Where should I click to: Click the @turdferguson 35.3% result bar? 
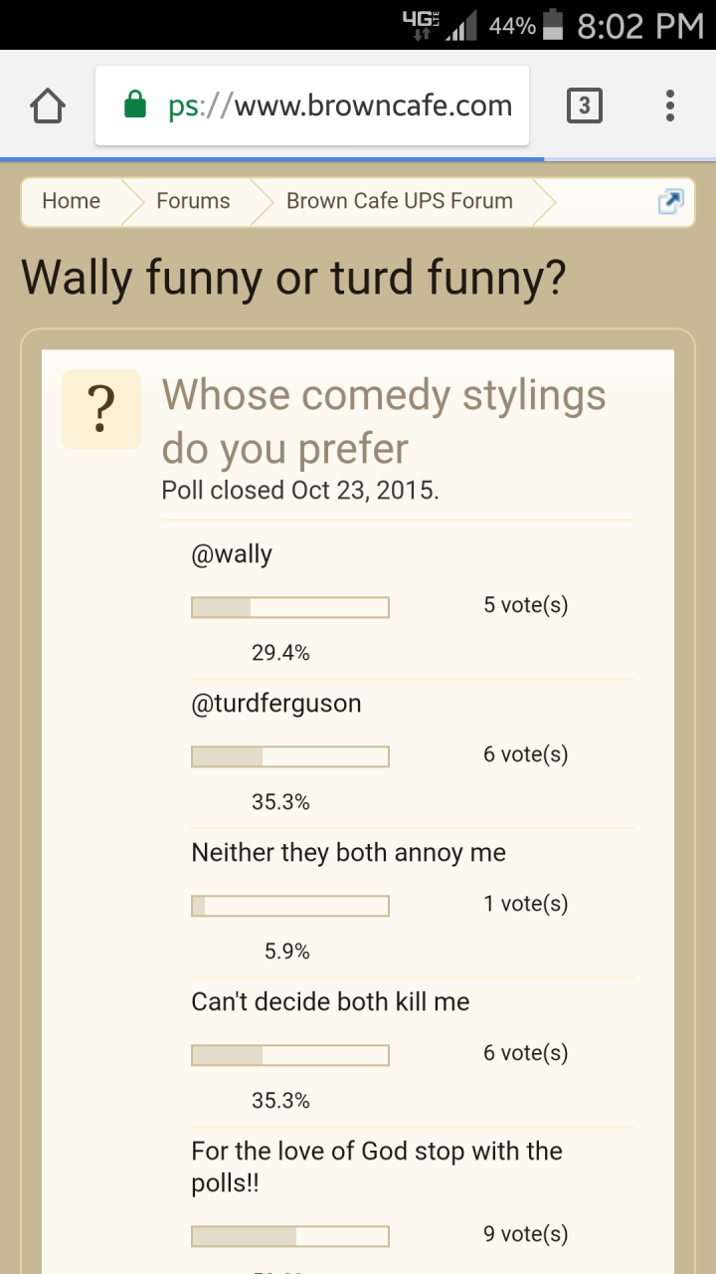click(289, 756)
